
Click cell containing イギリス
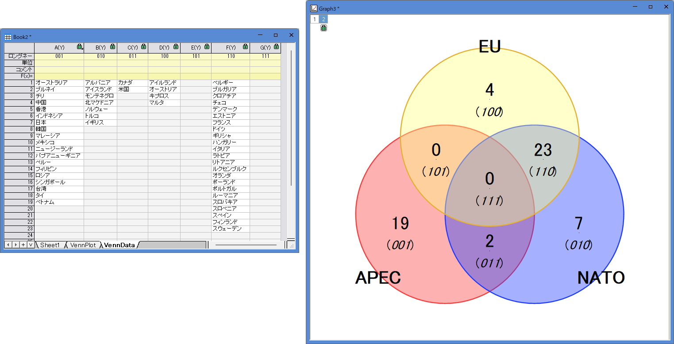tap(100, 122)
